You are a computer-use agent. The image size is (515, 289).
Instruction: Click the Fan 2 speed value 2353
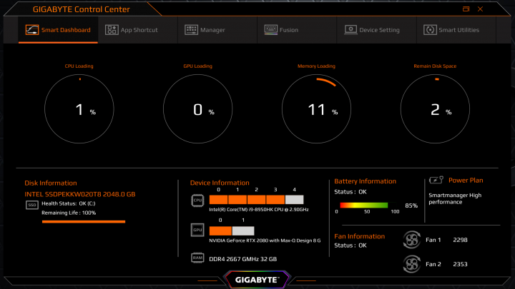[460, 264]
